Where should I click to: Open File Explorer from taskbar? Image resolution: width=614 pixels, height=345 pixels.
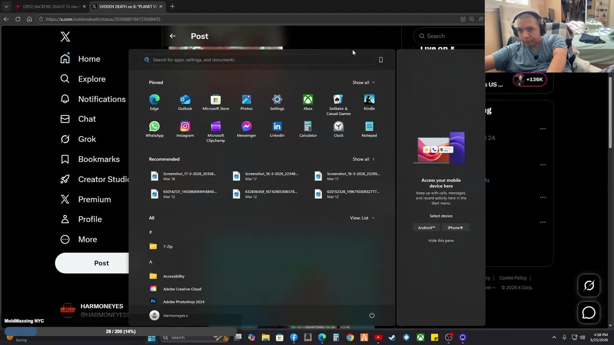pyautogui.click(x=266, y=338)
